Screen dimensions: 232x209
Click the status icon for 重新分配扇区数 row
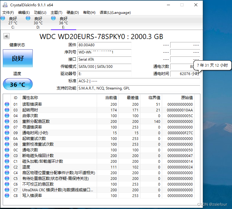coord(7,121)
